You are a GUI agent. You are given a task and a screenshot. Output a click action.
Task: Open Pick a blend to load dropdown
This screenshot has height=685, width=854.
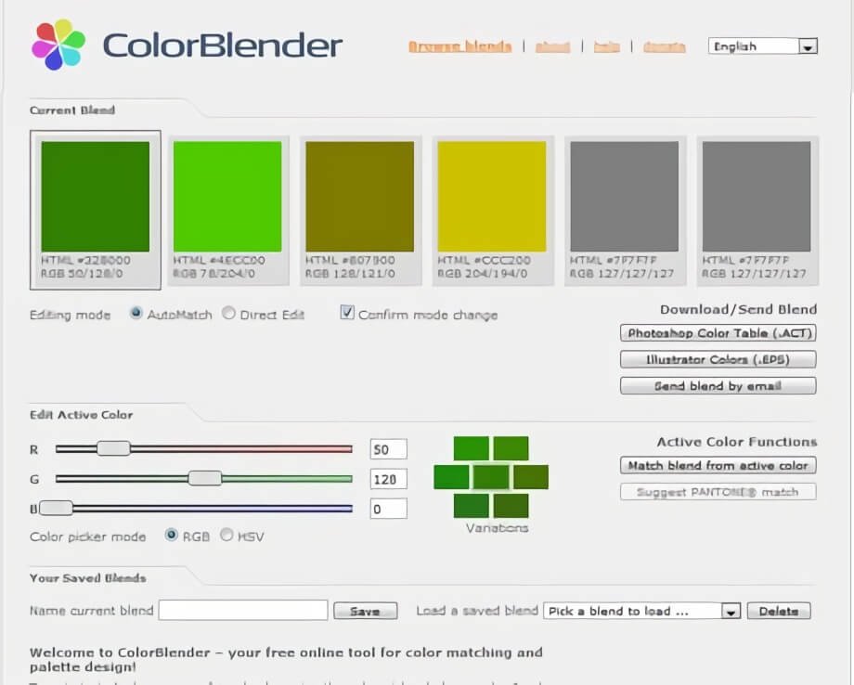tap(642, 611)
